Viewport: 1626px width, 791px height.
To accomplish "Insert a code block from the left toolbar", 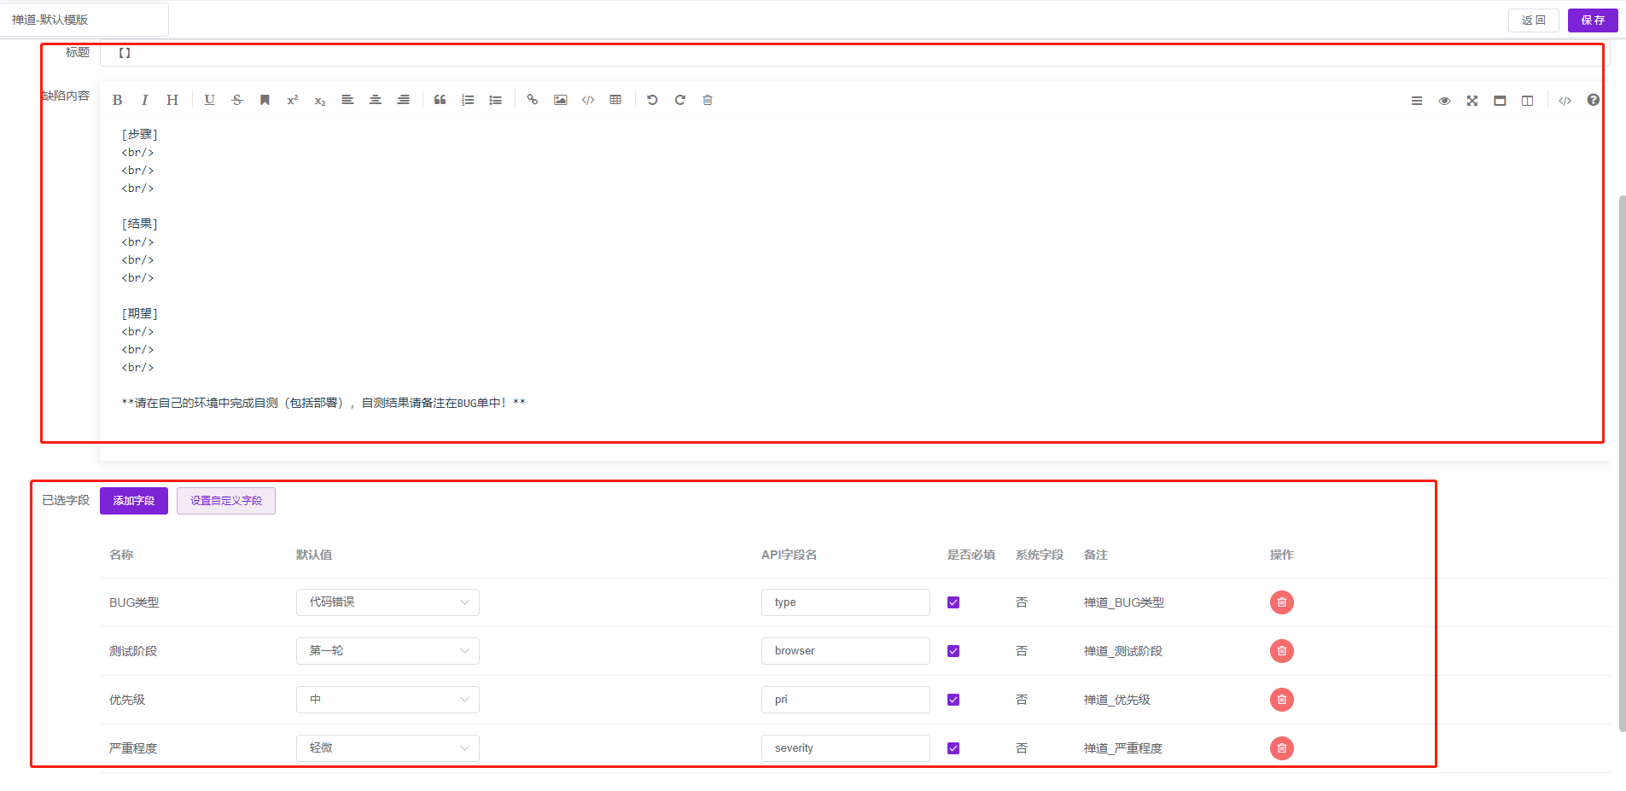I will tap(588, 100).
